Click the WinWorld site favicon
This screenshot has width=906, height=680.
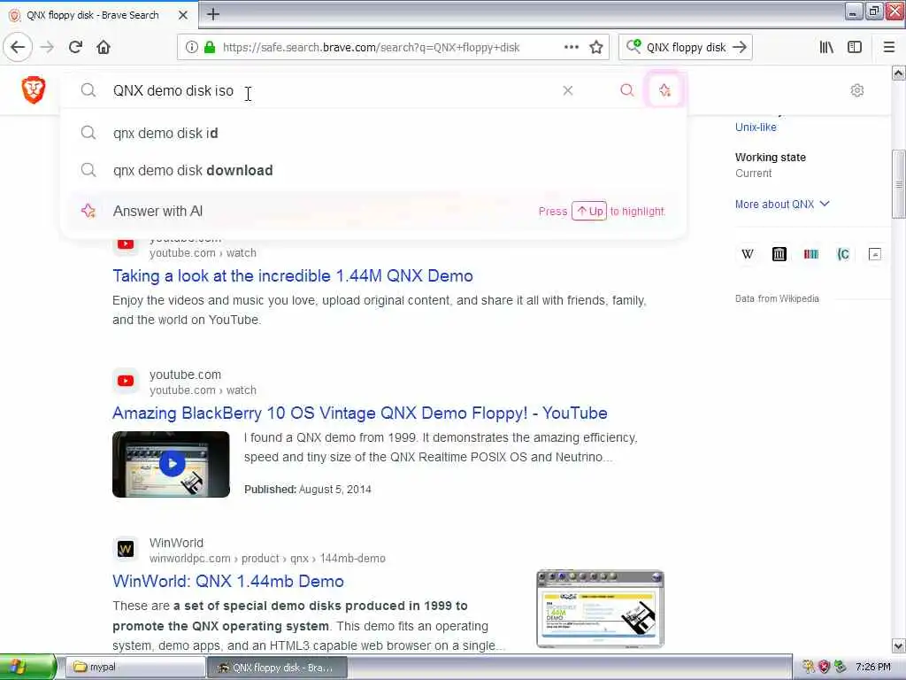tap(126, 549)
